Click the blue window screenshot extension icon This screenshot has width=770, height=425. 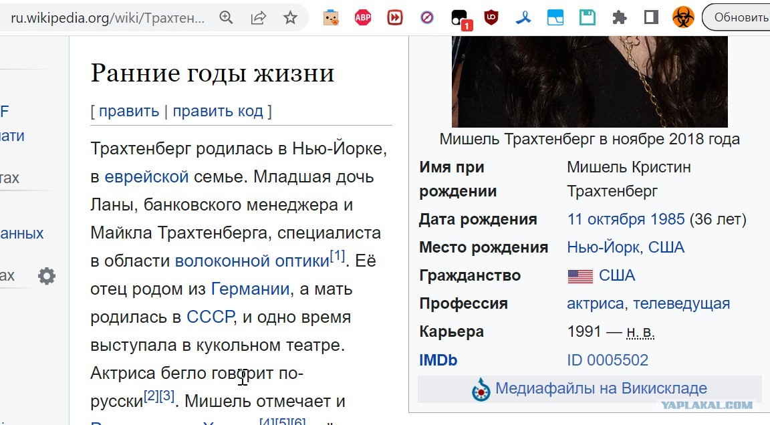555,17
